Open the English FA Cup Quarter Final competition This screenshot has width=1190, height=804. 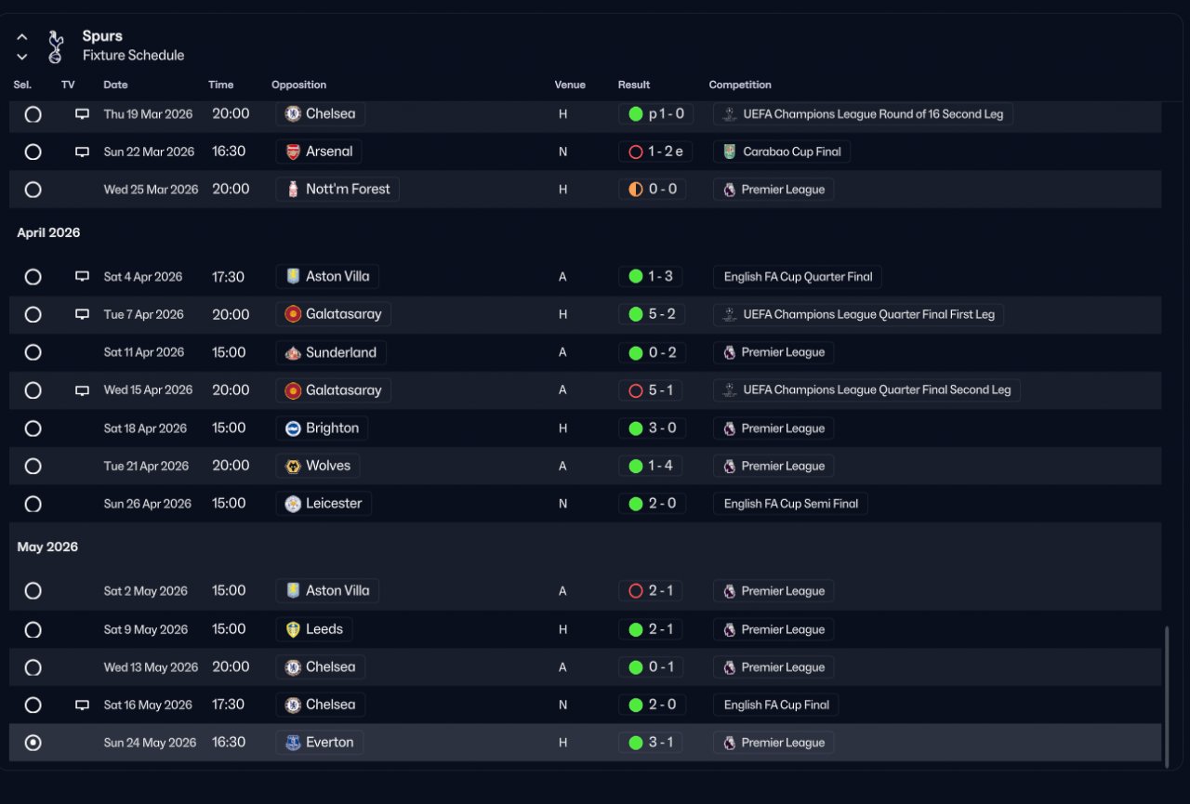(798, 277)
